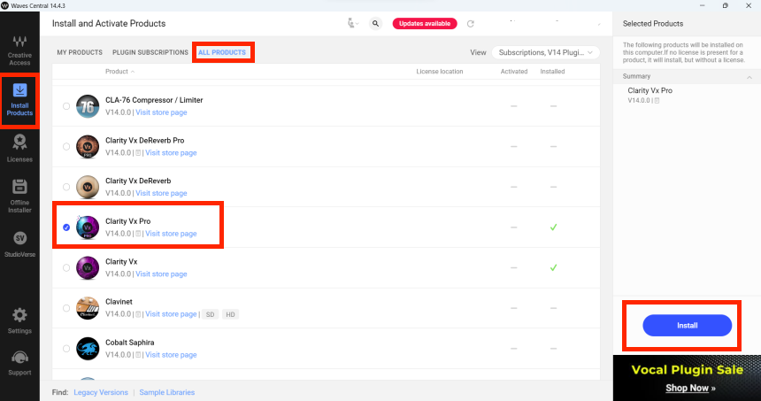The image size is (761, 401).
Task: Visit store page for Clavinet
Action: pos(171,314)
